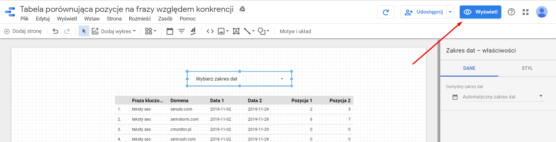Open the help question mark icon

511,12
